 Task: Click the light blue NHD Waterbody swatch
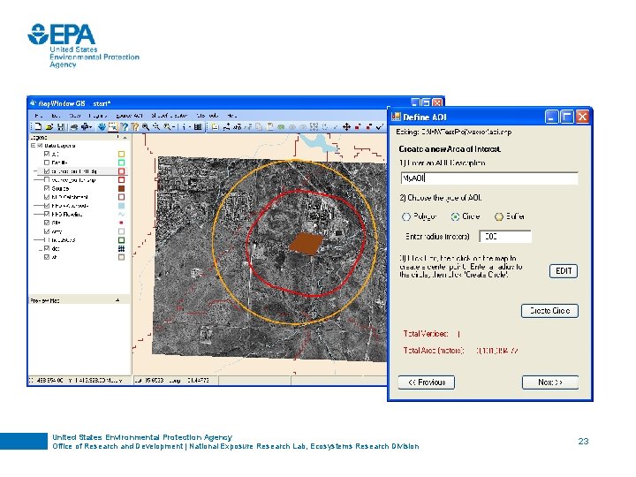(121, 206)
